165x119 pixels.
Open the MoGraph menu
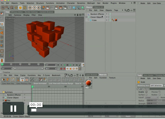(91, 3)
